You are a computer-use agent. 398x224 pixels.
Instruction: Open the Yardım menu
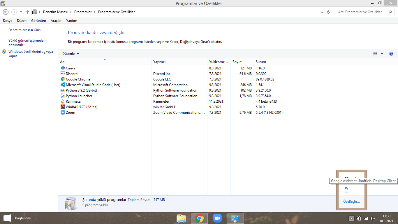72,21
